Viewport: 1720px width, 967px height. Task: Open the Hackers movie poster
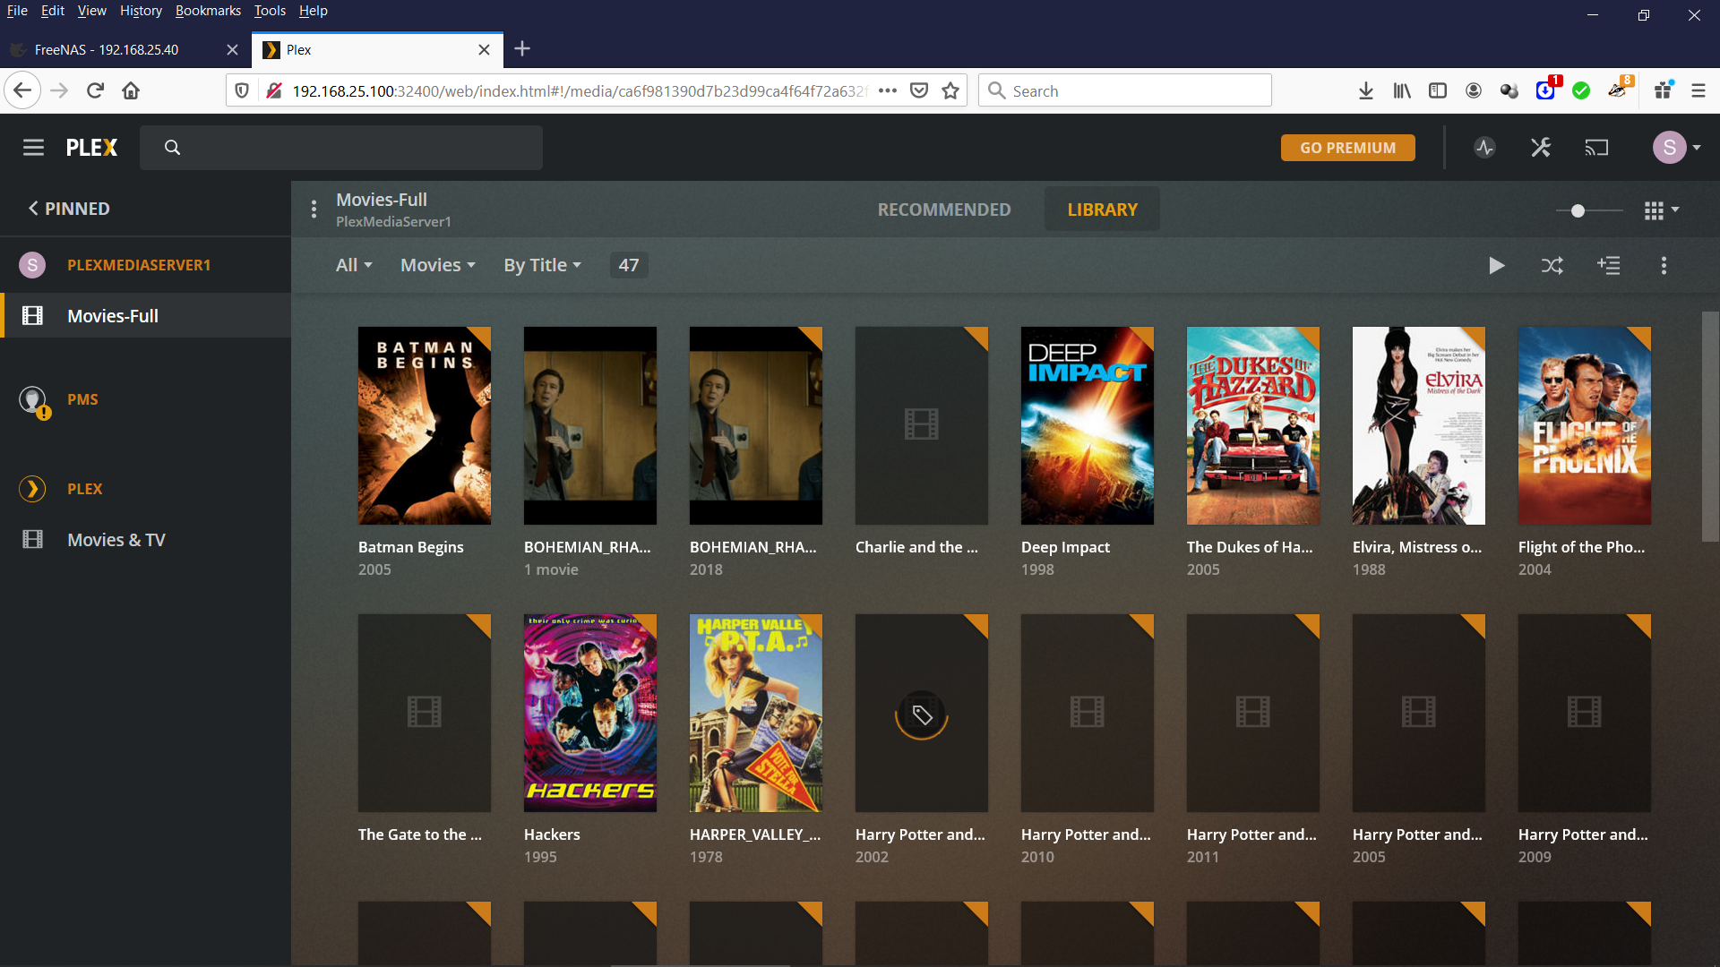[x=590, y=713]
